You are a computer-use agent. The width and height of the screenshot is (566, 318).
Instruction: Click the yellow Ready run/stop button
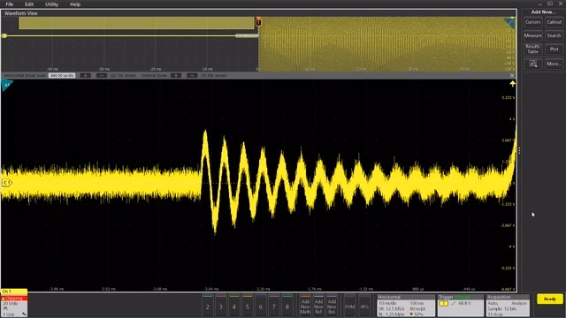(549, 299)
